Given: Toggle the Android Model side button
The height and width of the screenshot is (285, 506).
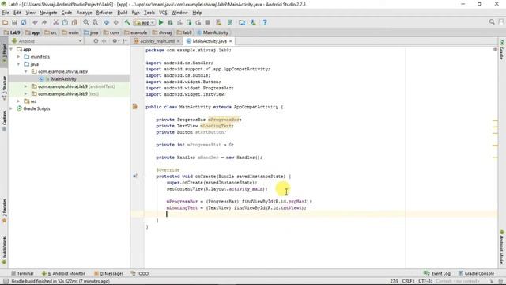Looking at the screenshot, I should point(502,247).
